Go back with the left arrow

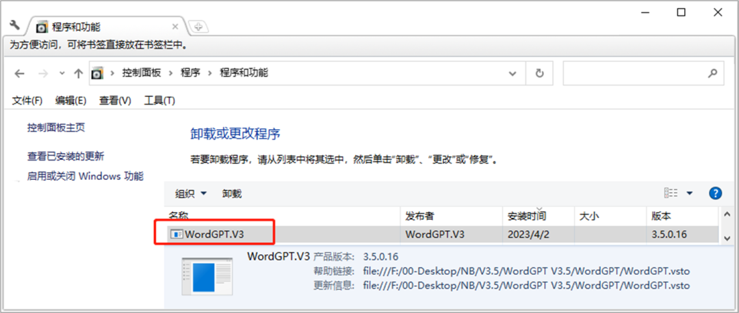tap(19, 73)
